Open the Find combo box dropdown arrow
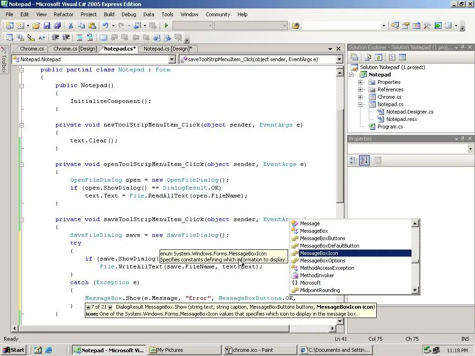Image resolution: width=475 pixels, height=356 pixels. tap(384, 26)
